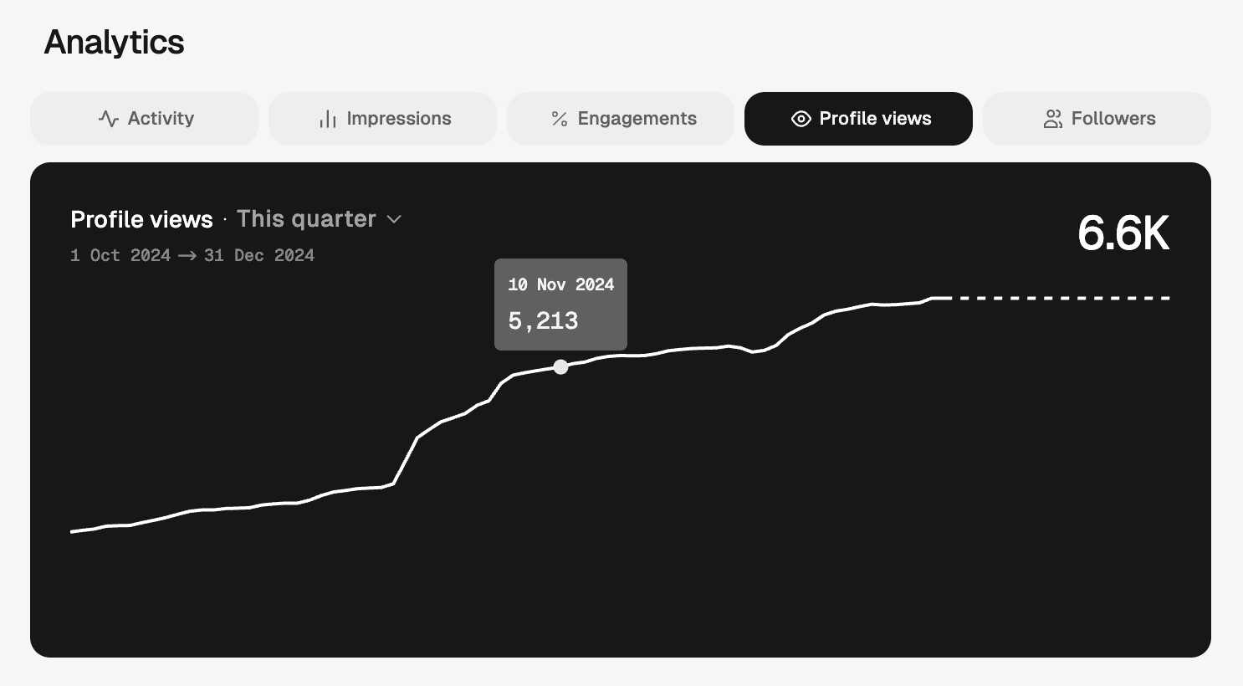Image resolution: width=1243 pixels, height=686 pixels.
Task: Expand the chevron next to This quarter
Action: [395, 219]
